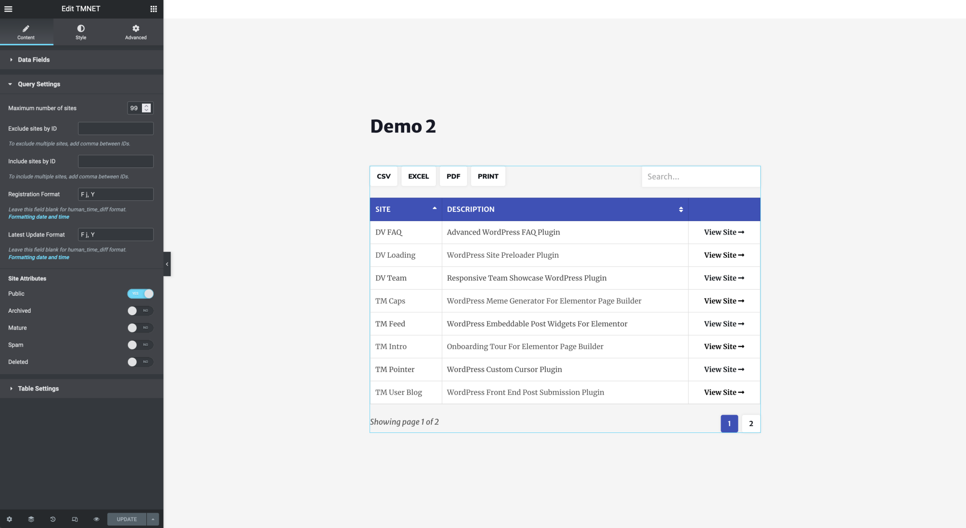
Task: Turn on the Spam attribute toggle
Action: [x=140, y=345]
